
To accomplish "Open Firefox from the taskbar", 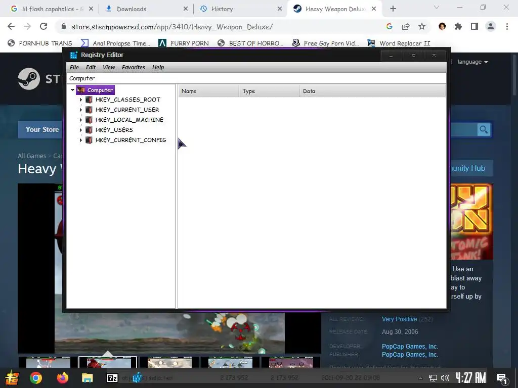I will click(x=62, y=378).
